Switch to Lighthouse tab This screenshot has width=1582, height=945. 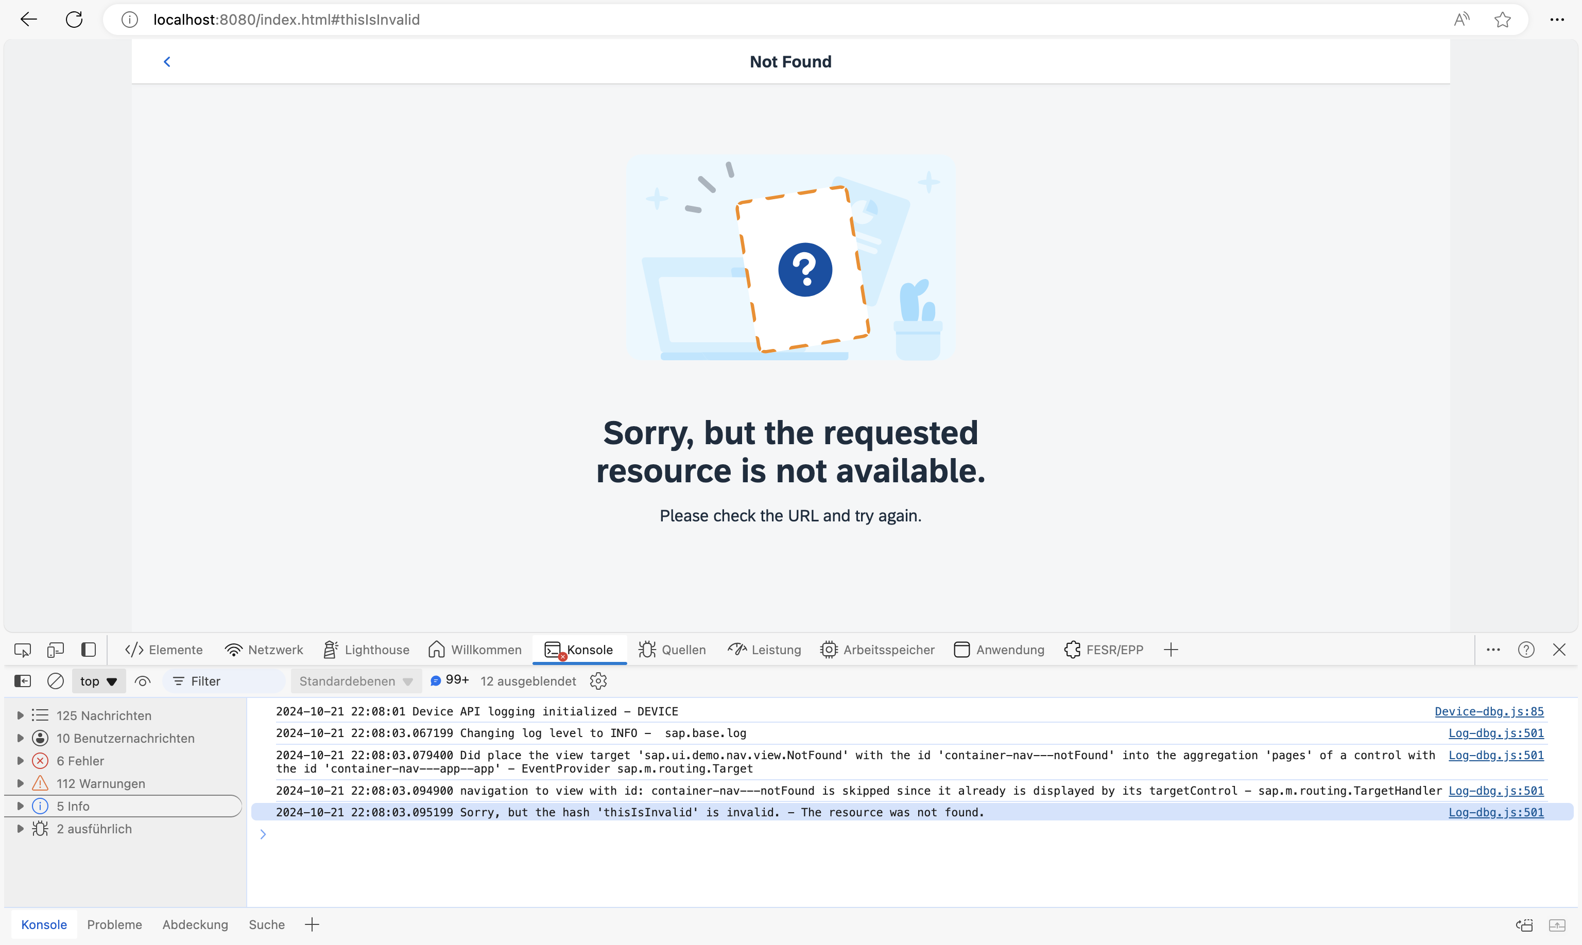pyautogui.click(x=366, y=650)
